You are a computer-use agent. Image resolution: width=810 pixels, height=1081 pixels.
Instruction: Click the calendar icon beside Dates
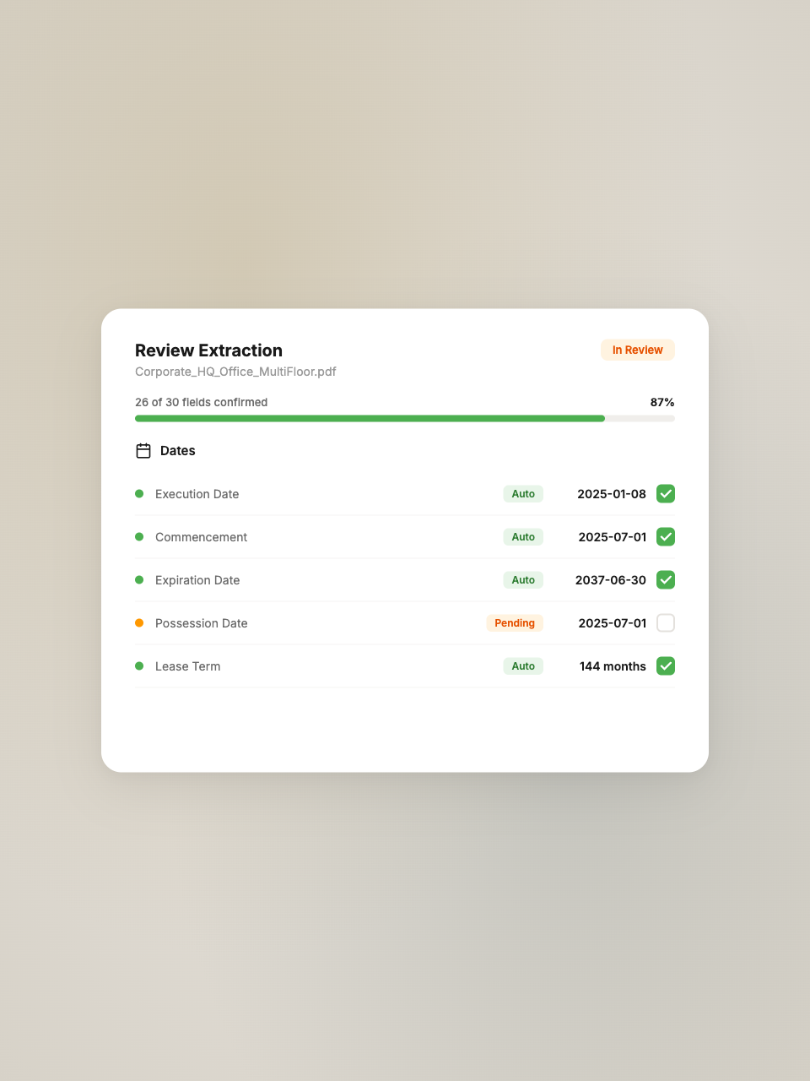pos(143,451)
